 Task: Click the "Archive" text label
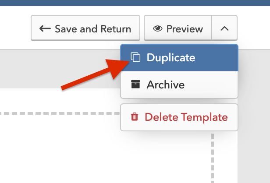(x=166, y=84)
